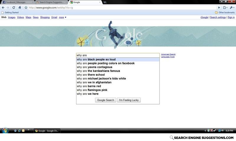Close the Search Engine Suggestions tab

tap(66, 2)
